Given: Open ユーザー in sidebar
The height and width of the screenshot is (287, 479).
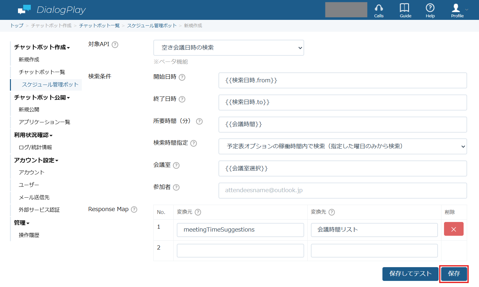Looking at the screenshot, I should pos(29,185).
